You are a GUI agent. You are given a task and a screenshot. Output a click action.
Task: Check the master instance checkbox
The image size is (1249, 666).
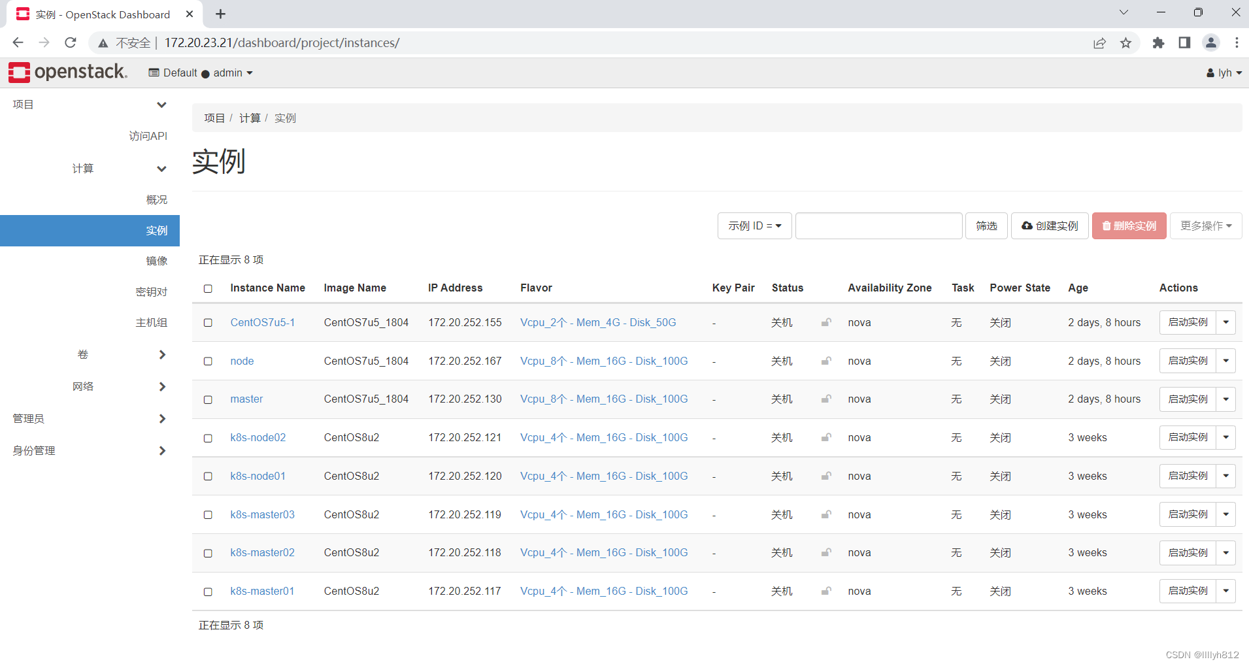point(208,399)
